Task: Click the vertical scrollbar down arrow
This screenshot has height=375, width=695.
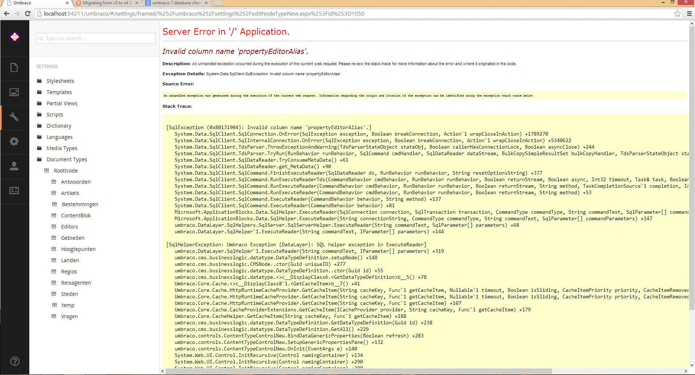Action: tap(692, 365)
